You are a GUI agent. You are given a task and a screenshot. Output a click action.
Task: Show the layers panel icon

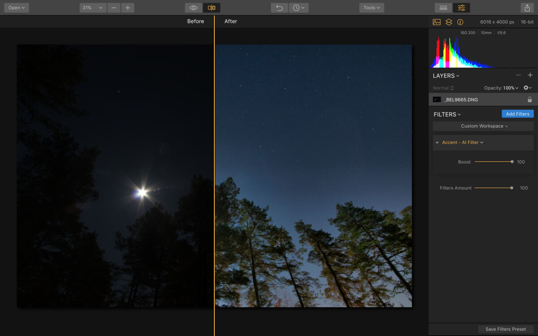click(x=449, y=22)
